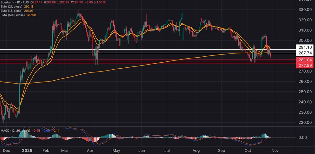Viewport: 315px width, 154px height.
Task: Click the Mar label on time axis
Action: point(65,151)
